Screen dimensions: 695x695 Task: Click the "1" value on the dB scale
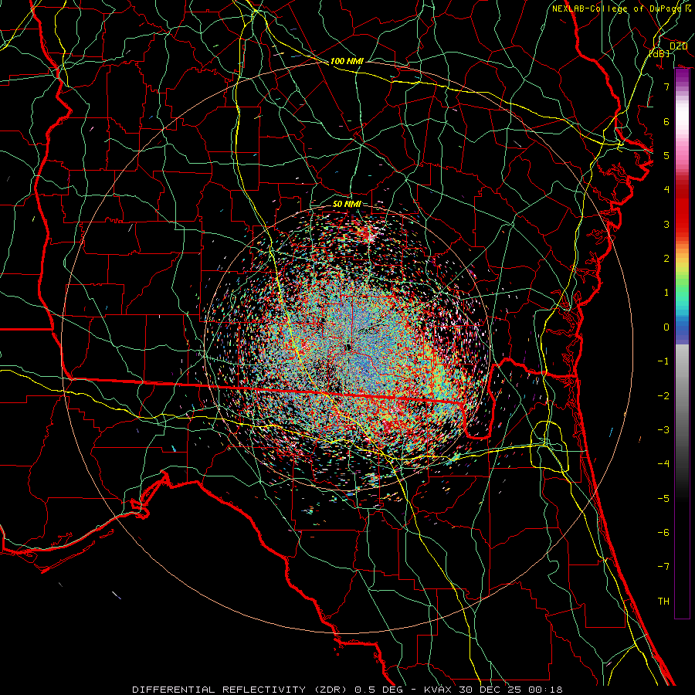pos(666,293)
